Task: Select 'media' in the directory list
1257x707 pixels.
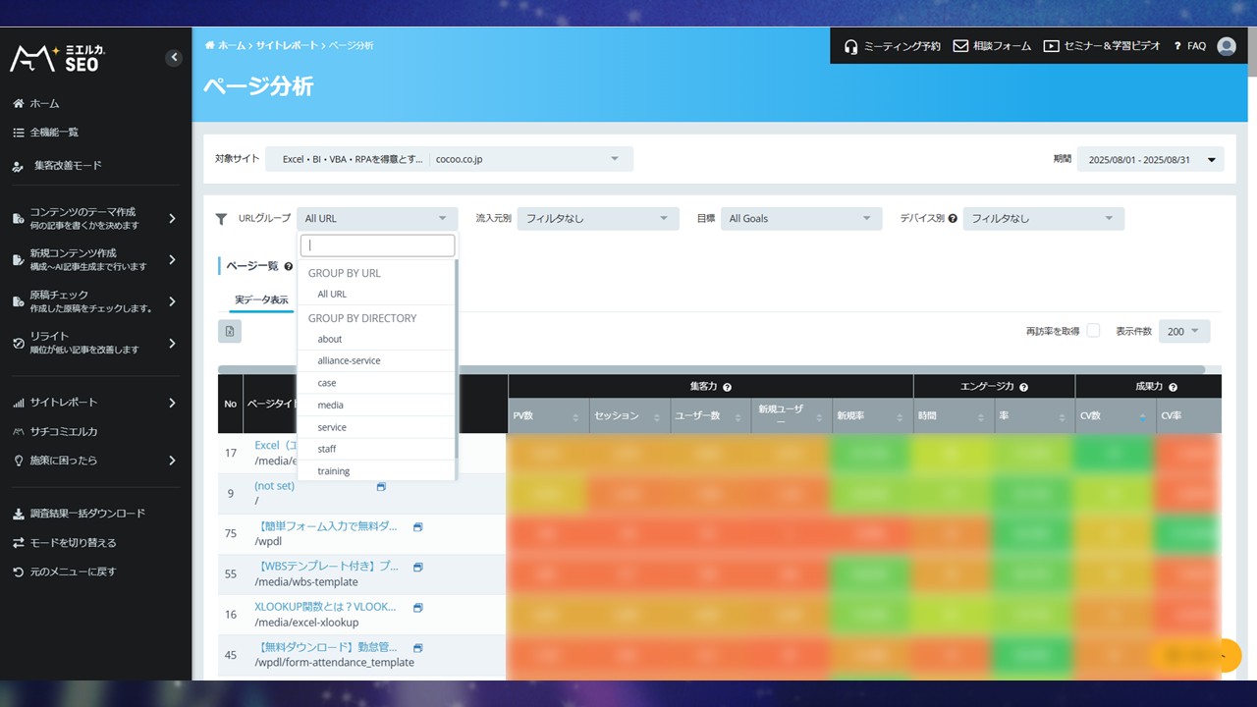Action: (330, 405)
